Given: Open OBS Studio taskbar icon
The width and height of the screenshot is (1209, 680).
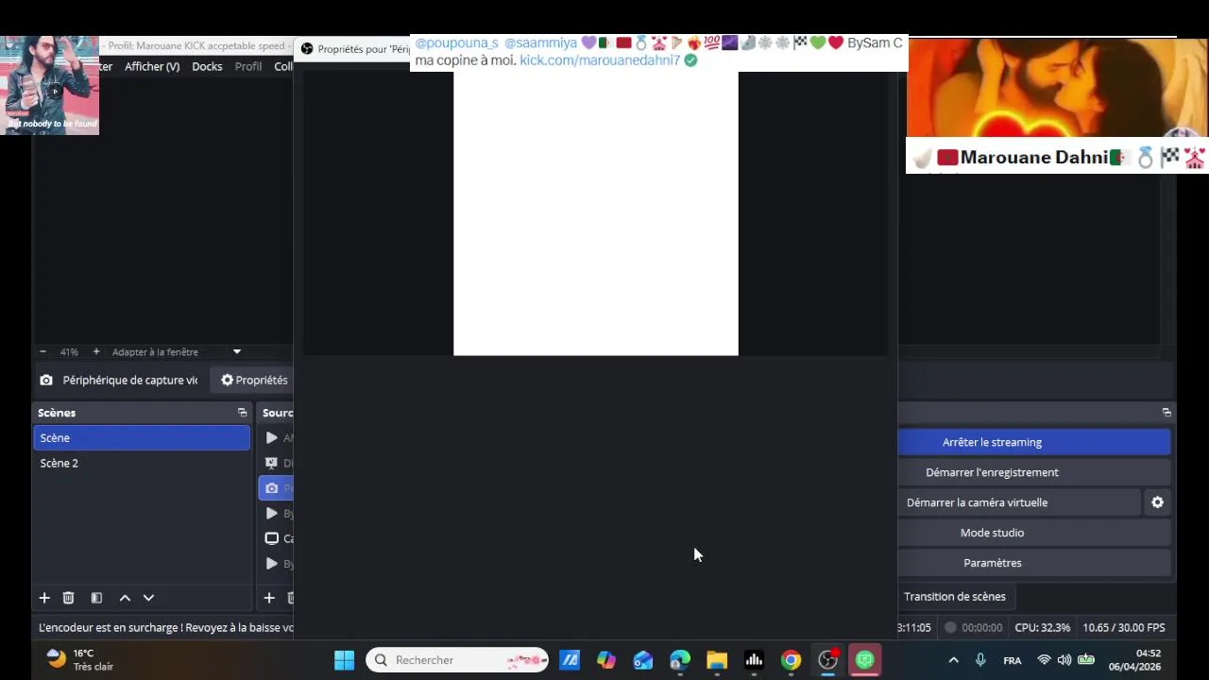Looking at the screenshot, I should [827, 660].
